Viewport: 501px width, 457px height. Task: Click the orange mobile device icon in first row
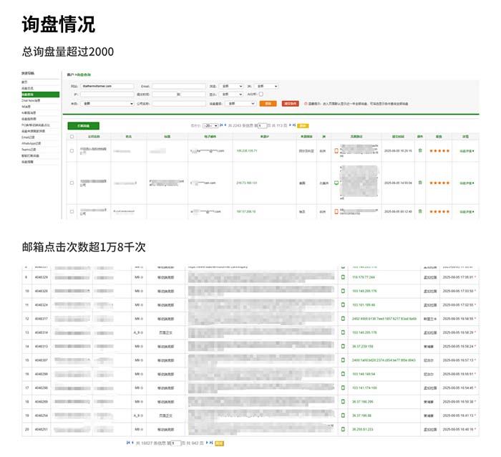point(336,151)
